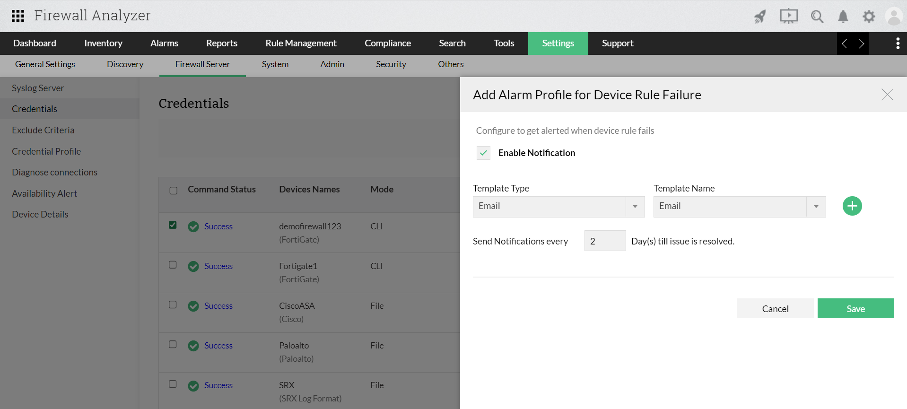Screen dimensions: 907x409
Task: Open the presentation screen icon
Action: coord(788,17)
